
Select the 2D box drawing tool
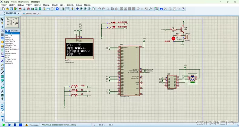pos(2,77)
